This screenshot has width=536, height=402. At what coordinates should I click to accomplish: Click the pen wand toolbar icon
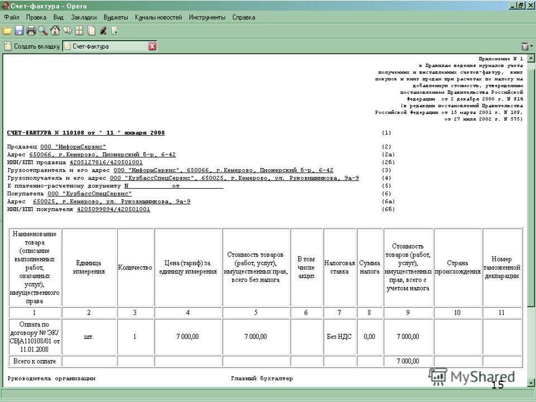103,31
